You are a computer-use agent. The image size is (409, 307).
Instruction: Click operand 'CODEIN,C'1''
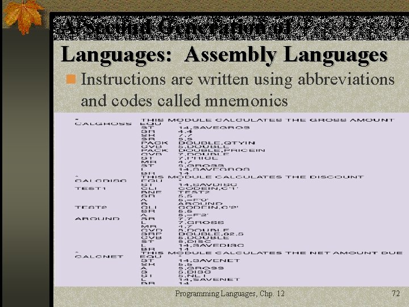pyautogui.click(x=208, y=188)
